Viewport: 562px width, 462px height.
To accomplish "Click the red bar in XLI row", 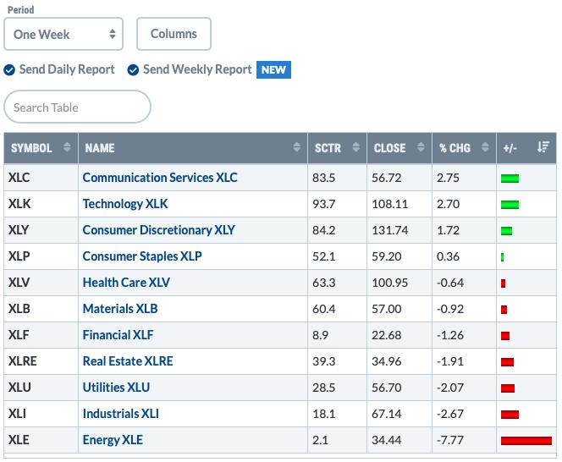I will point(510,415).
